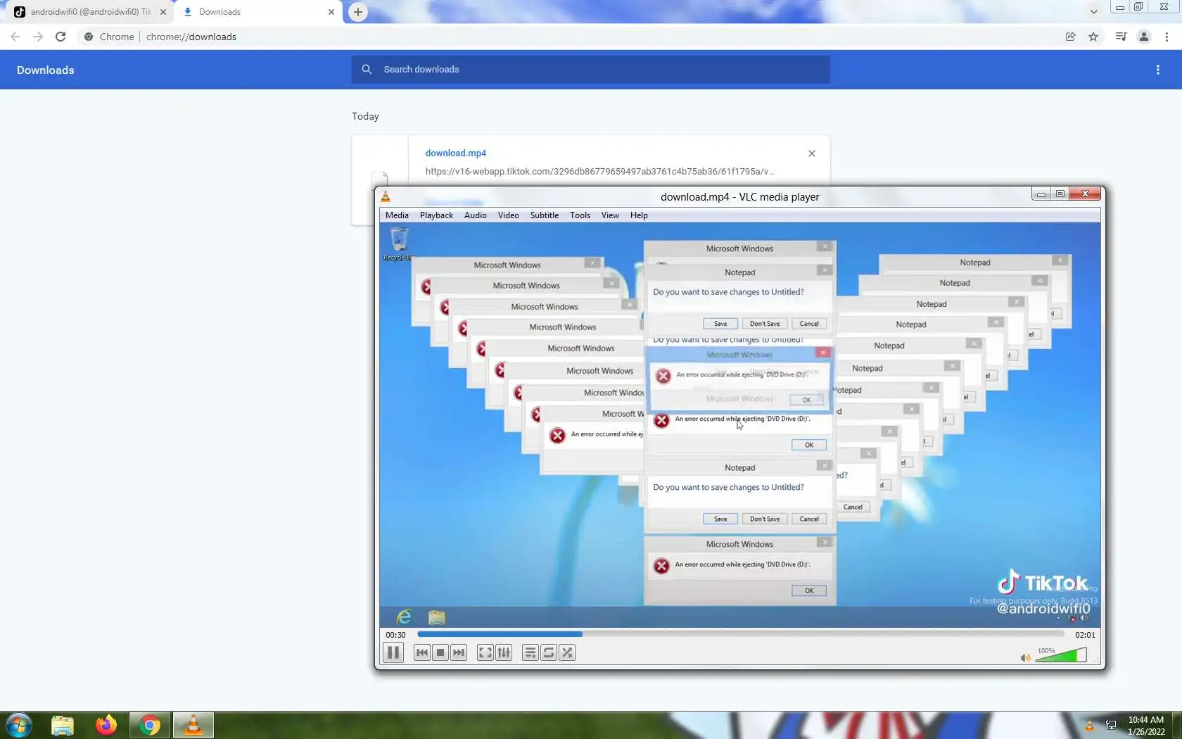1182x739 pixels.
Task: Click the 00:30 elapsed time label
Action: tap(395, 634)
